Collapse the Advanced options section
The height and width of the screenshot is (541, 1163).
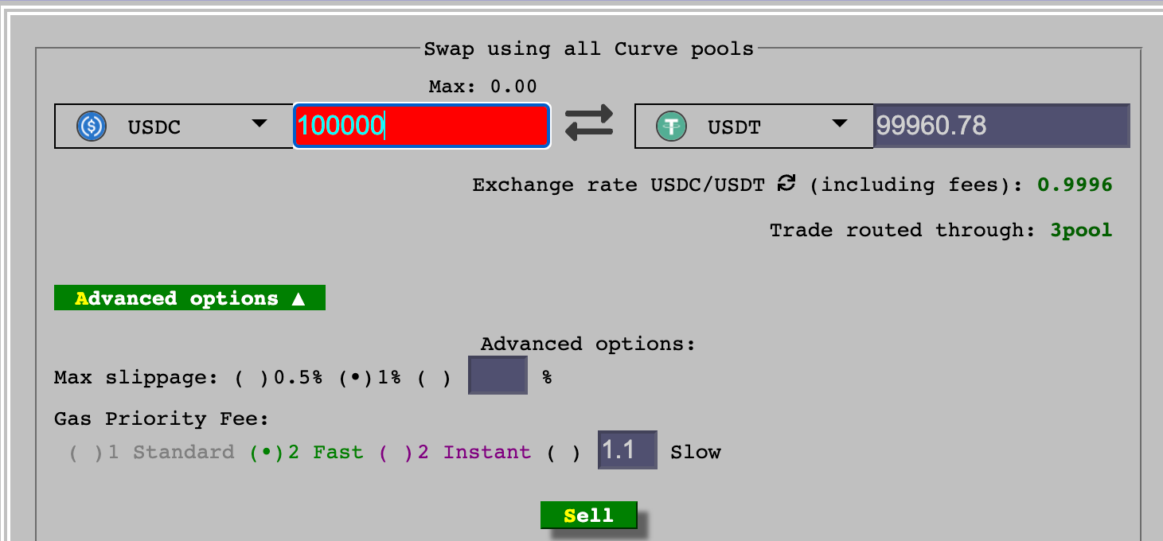pos(189,298)
